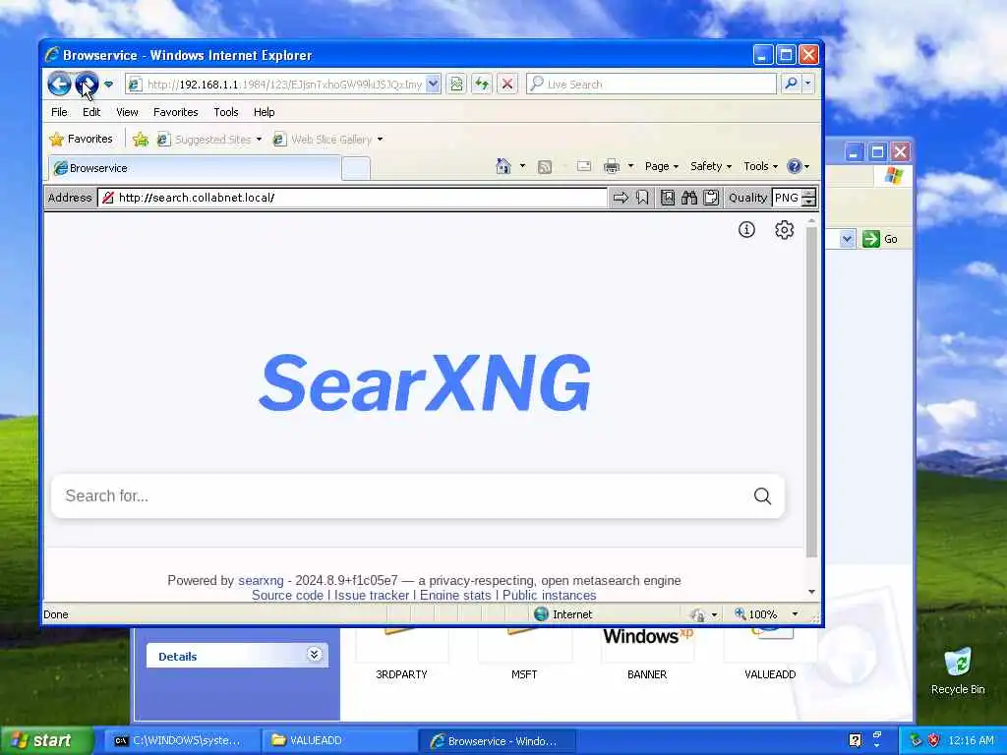Open the Tools menu in menu bar
Viewport: 1007px width, 755px height.
[x=226, y=112]
